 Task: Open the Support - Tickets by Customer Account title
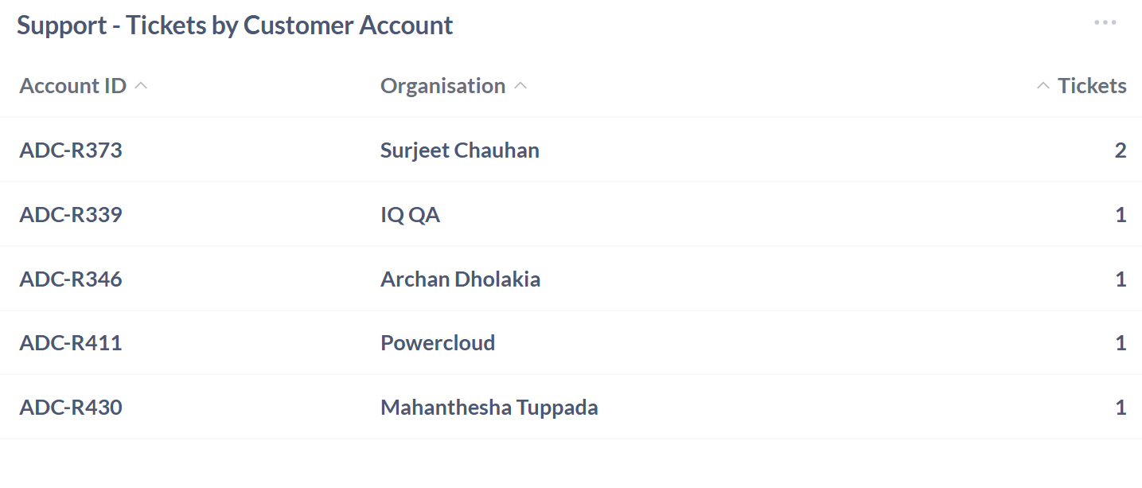(235, 25)
